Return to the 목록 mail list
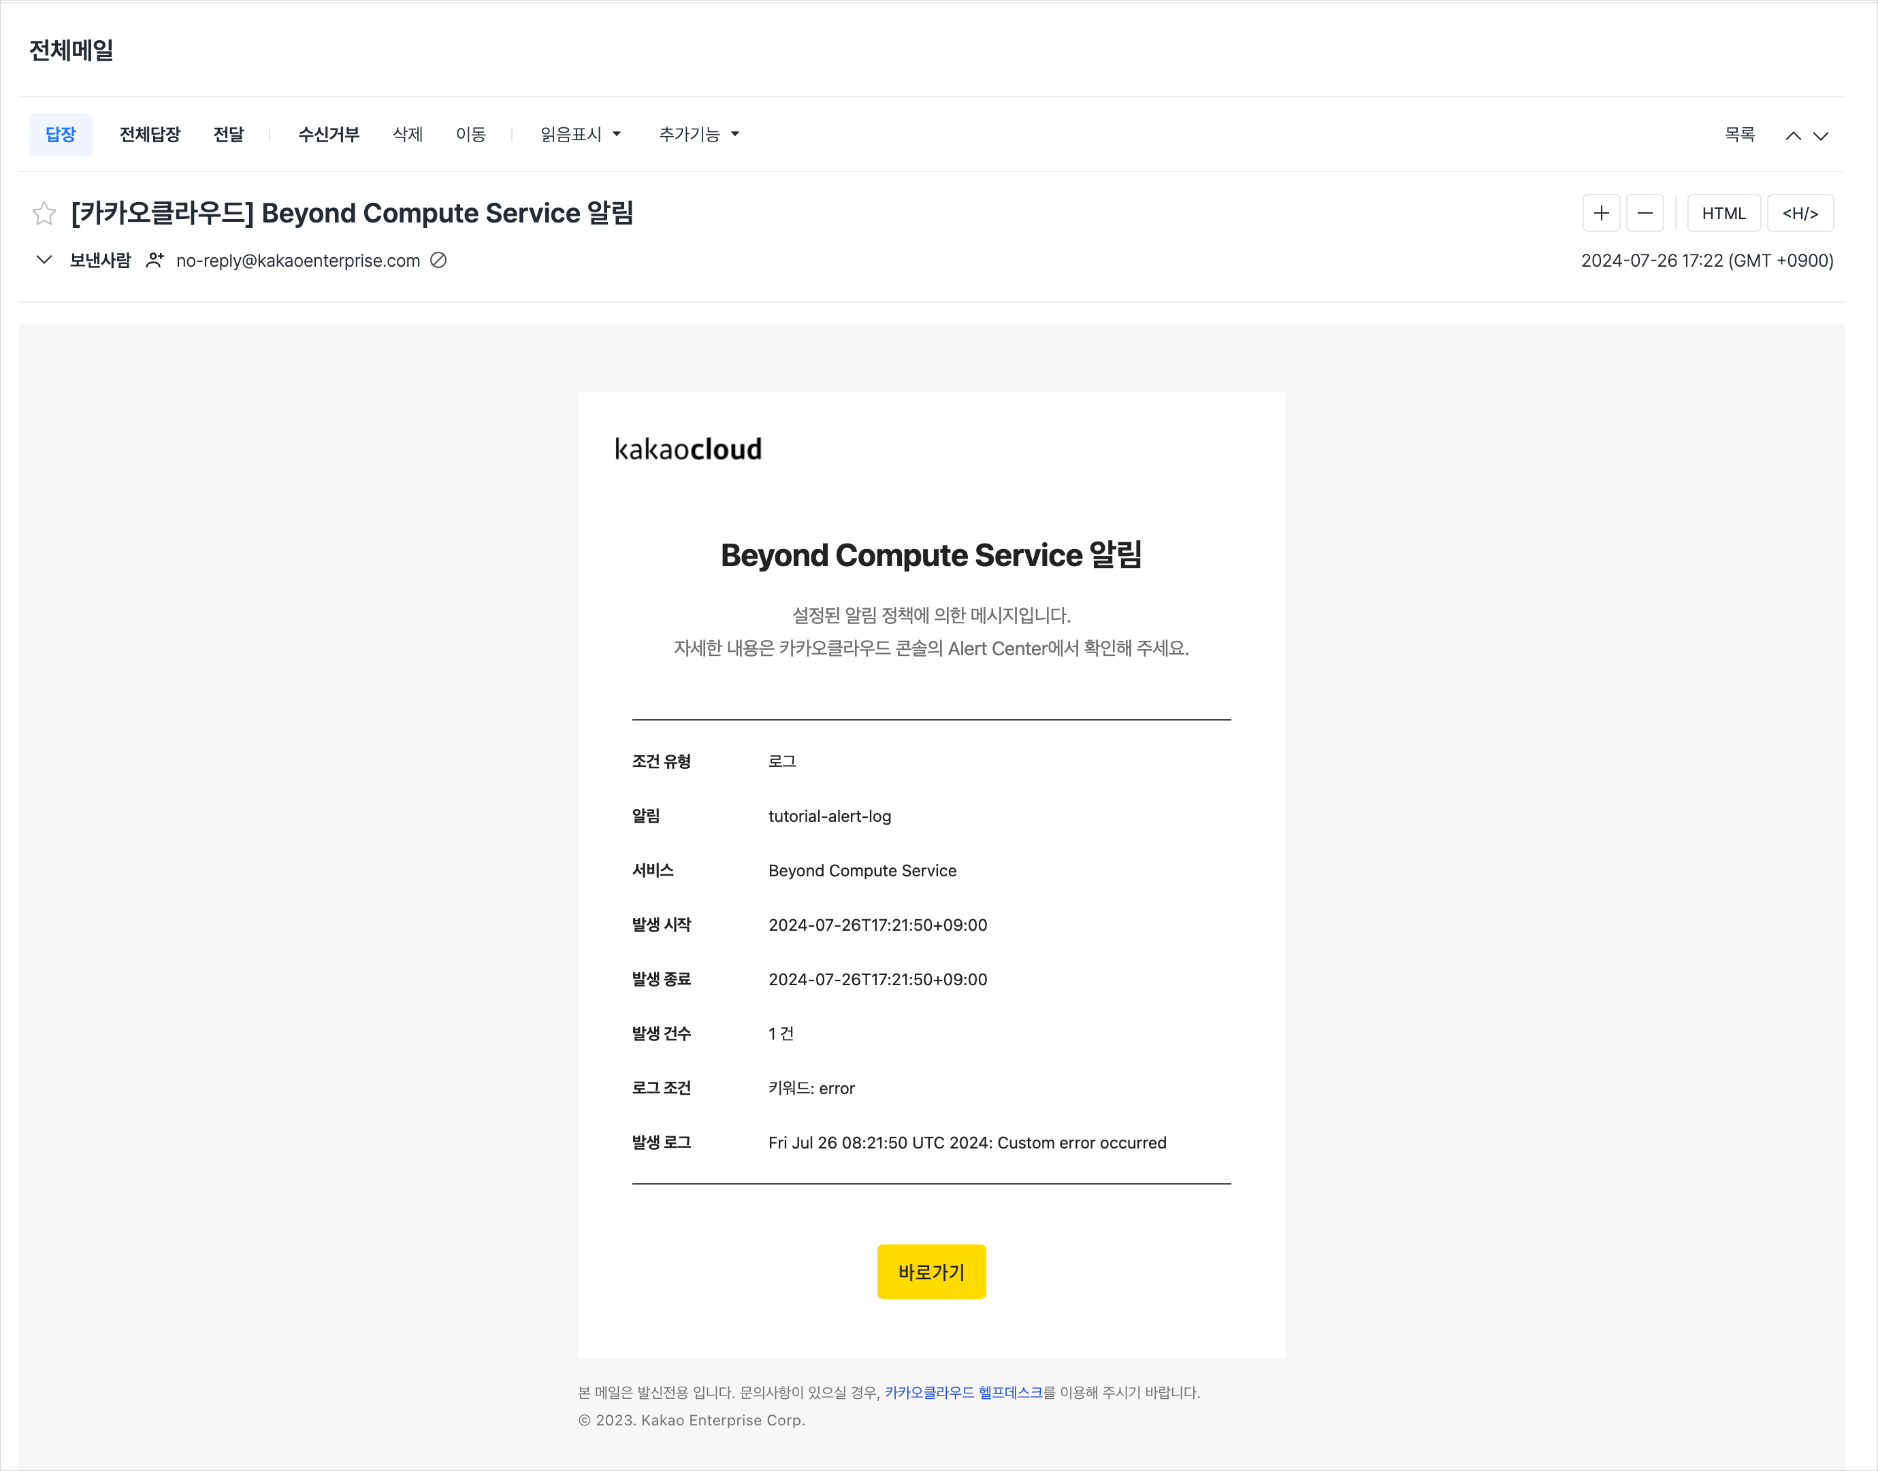The image size is (1878, 1471). click(x=1739, y=134)
